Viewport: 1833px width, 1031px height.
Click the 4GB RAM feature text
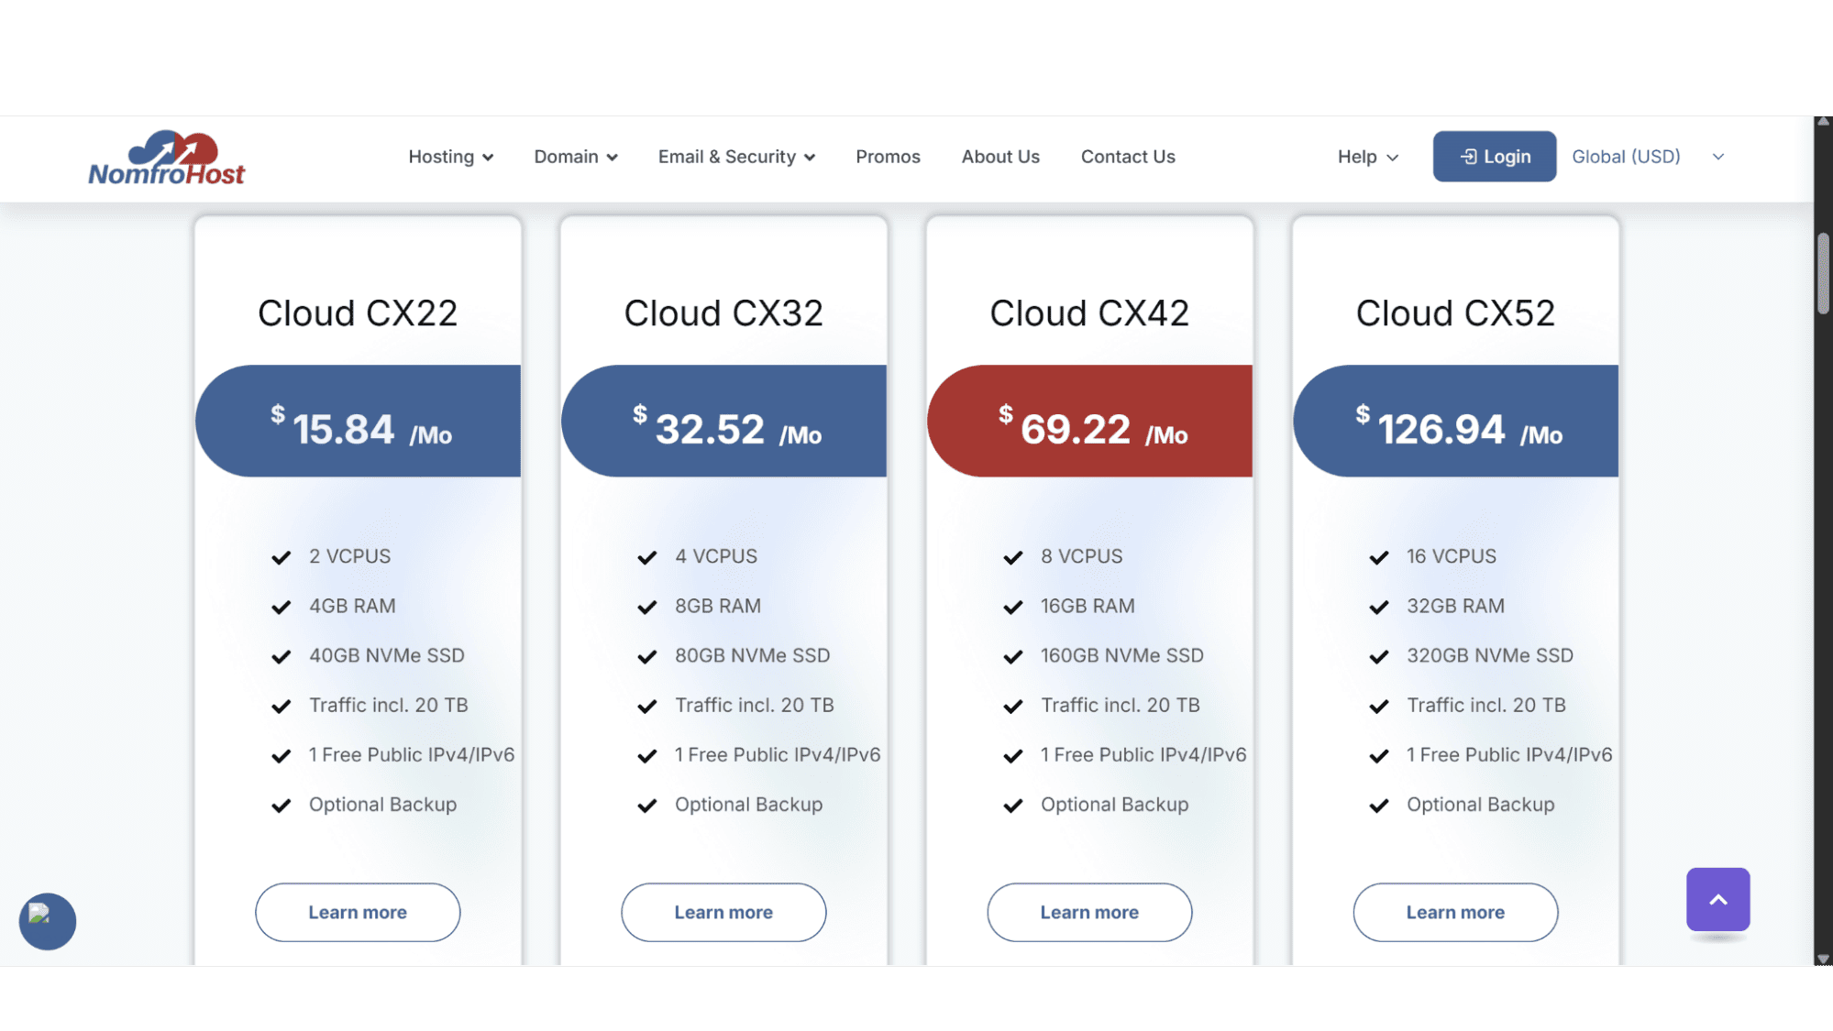pyautogui.click(x=352, y=606)
